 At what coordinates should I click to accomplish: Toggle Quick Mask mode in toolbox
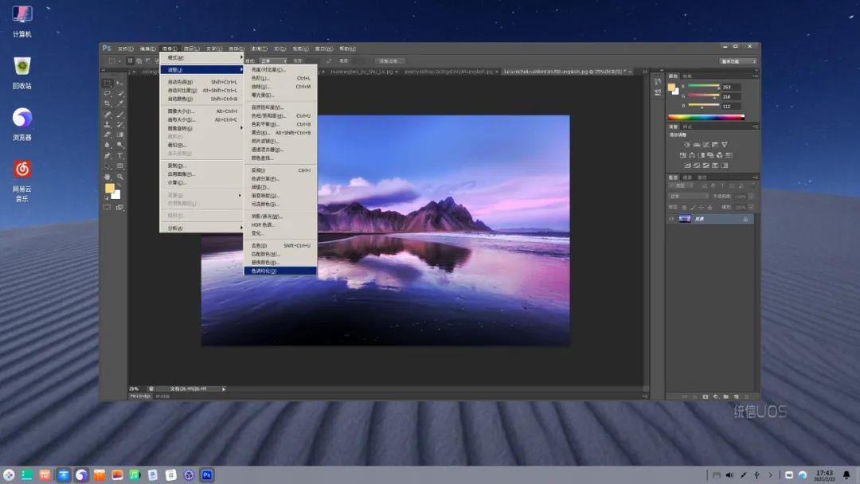click(107, 207)
